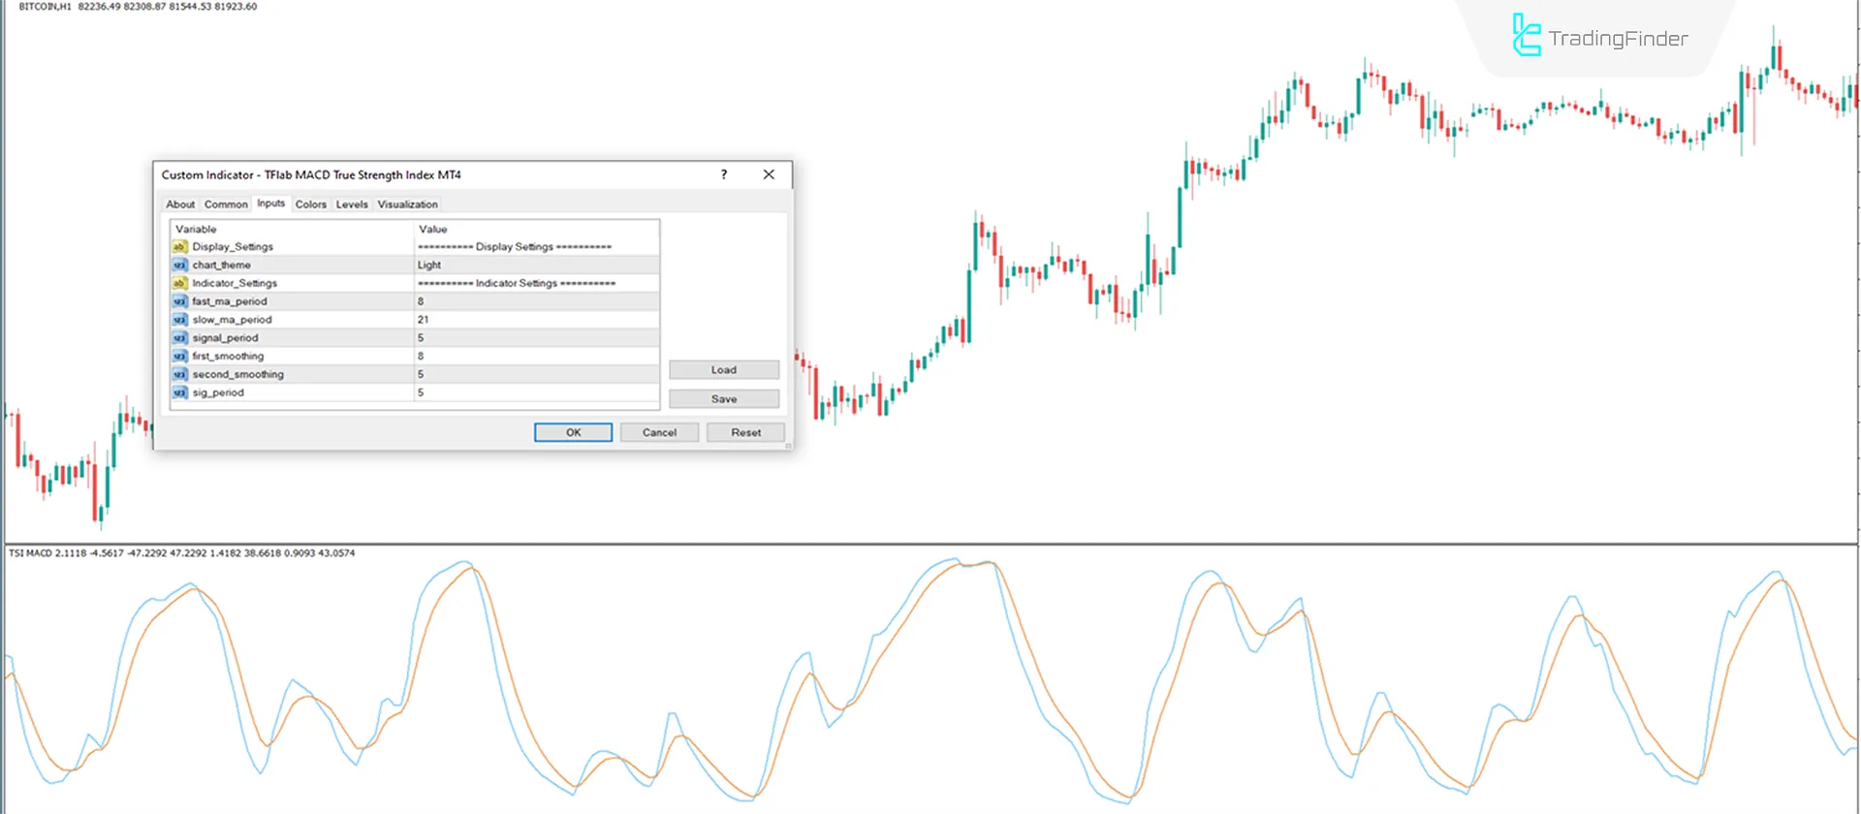The width and height of the screenshot is (1861, 814).
Task: Click the question mark help button
Action: (723, 174)
